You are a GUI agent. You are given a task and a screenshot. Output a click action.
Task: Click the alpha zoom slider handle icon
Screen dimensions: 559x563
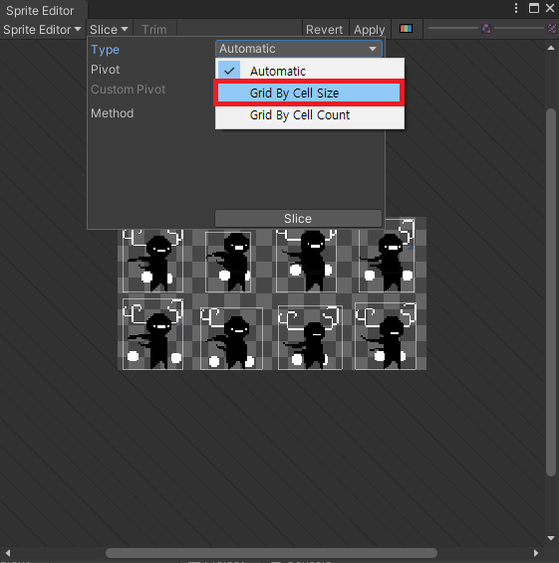click(486, 29)
